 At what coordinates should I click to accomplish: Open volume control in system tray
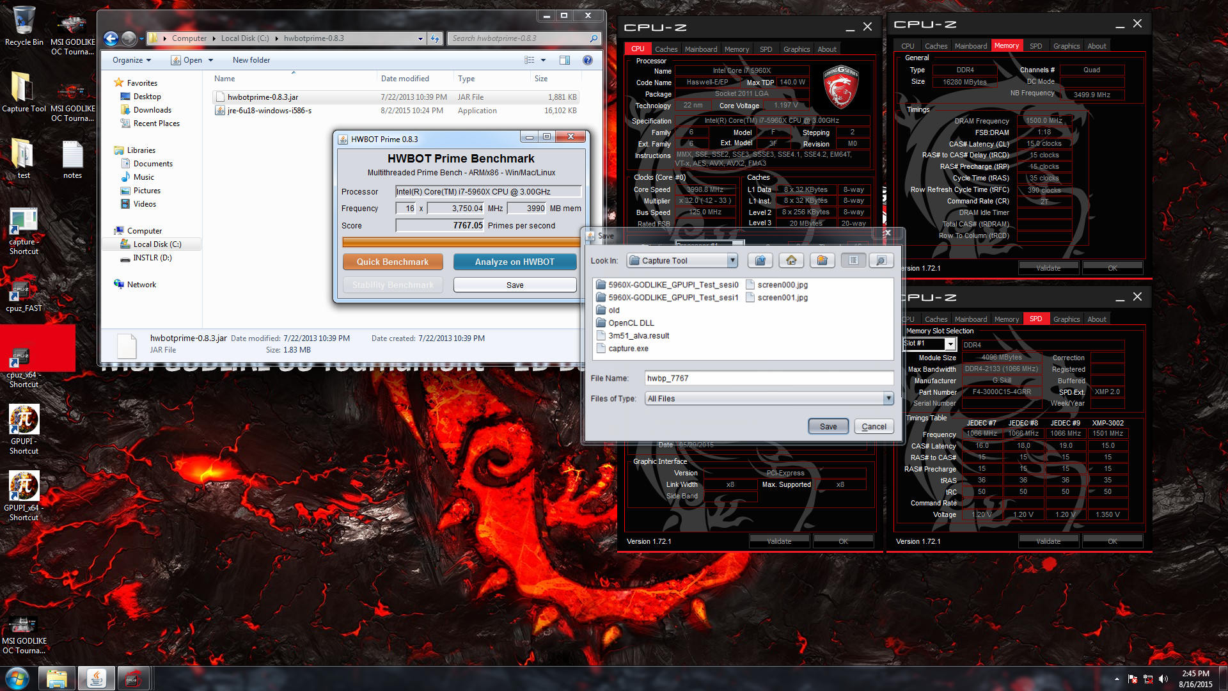click(1163, 679)
